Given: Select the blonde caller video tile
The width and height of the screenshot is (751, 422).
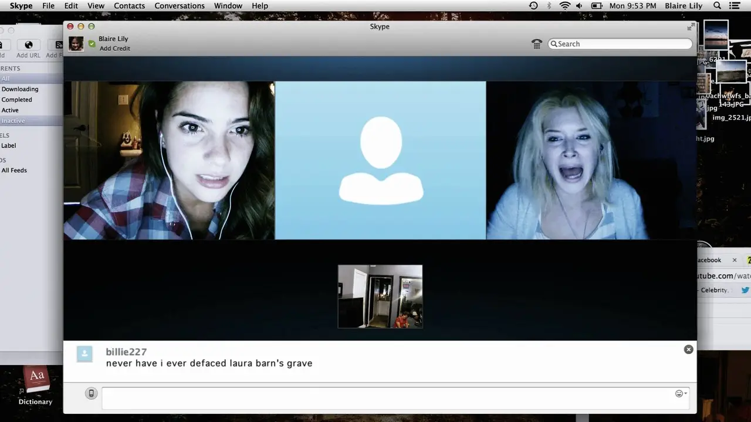Looking at the screenshot, I should [591, 160].
